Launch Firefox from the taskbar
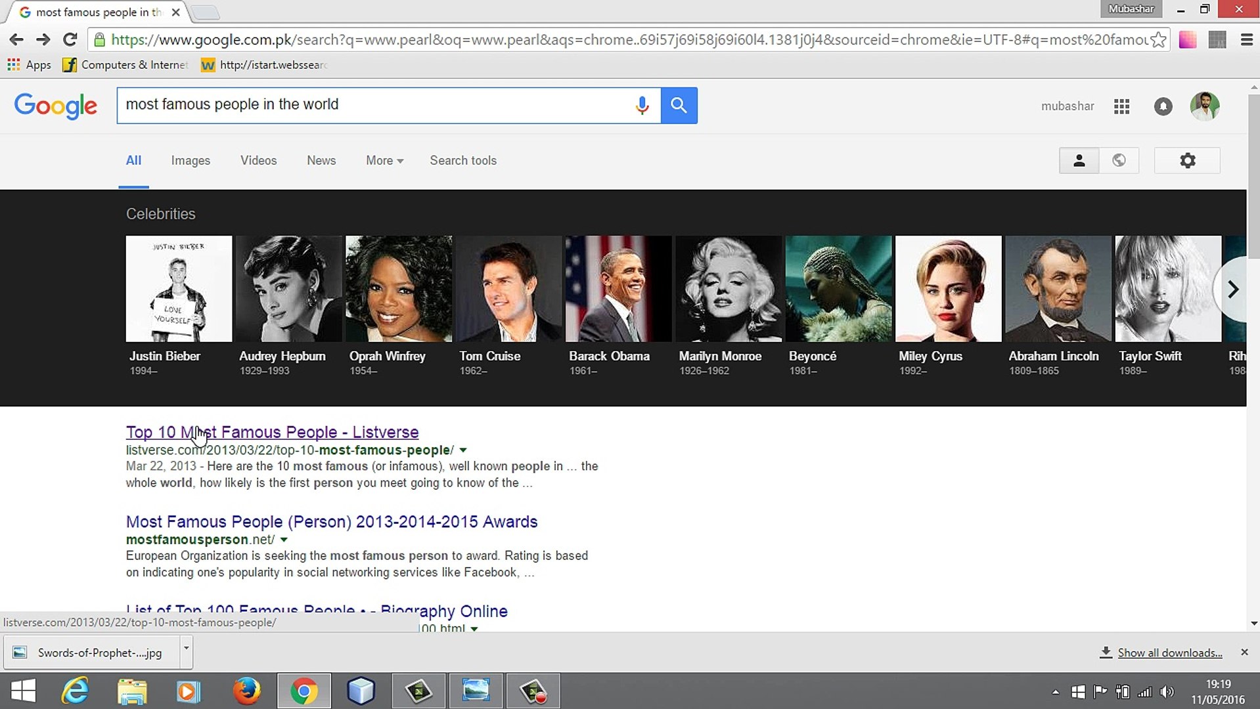The image size is (1260, 709). (246, 691)
